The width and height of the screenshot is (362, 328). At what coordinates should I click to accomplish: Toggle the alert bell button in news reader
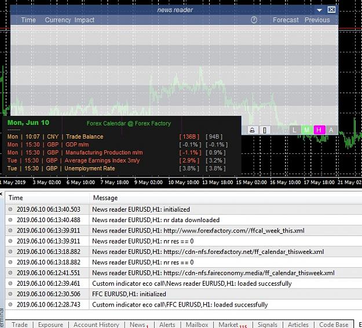tap(253, 130)
